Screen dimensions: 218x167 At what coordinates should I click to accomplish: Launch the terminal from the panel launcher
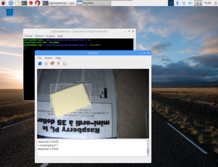(24, 3)
